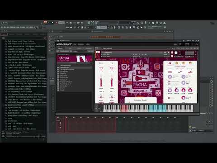The width and height of the screenshot is (217, 163).
Task: Click the FL Studio stop button
Action: [x=52, y=23]
